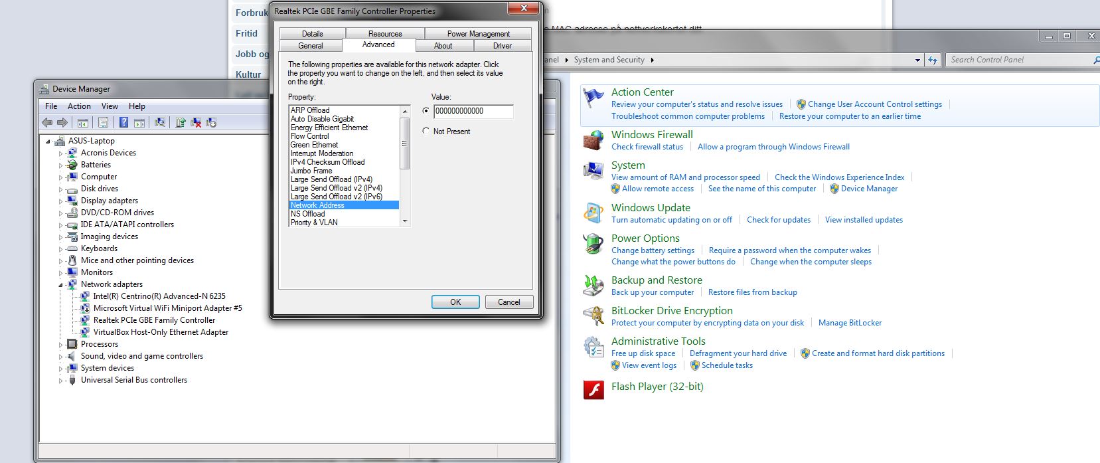Click Change User Account Control settings link
The height and width of the screenshot is (463, 1100).
coord(875,104)
